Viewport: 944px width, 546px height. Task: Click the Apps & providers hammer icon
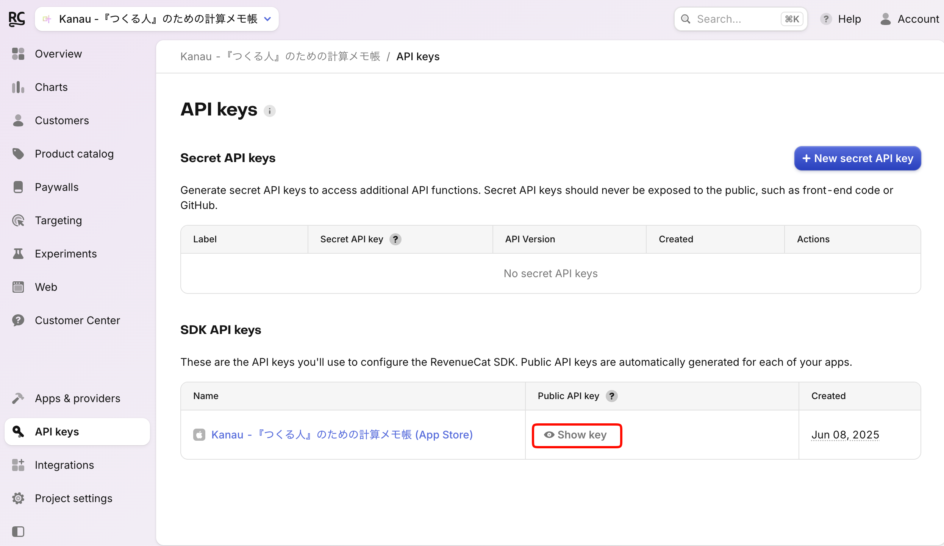(18, 398)
